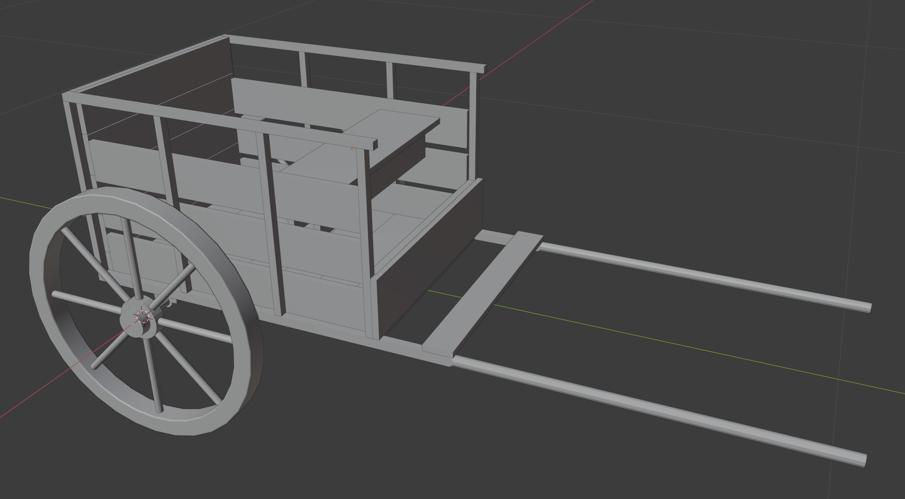Click the small orange origin dot
The height and width of the screenshot is (499, 905).
tap(352, 148)
